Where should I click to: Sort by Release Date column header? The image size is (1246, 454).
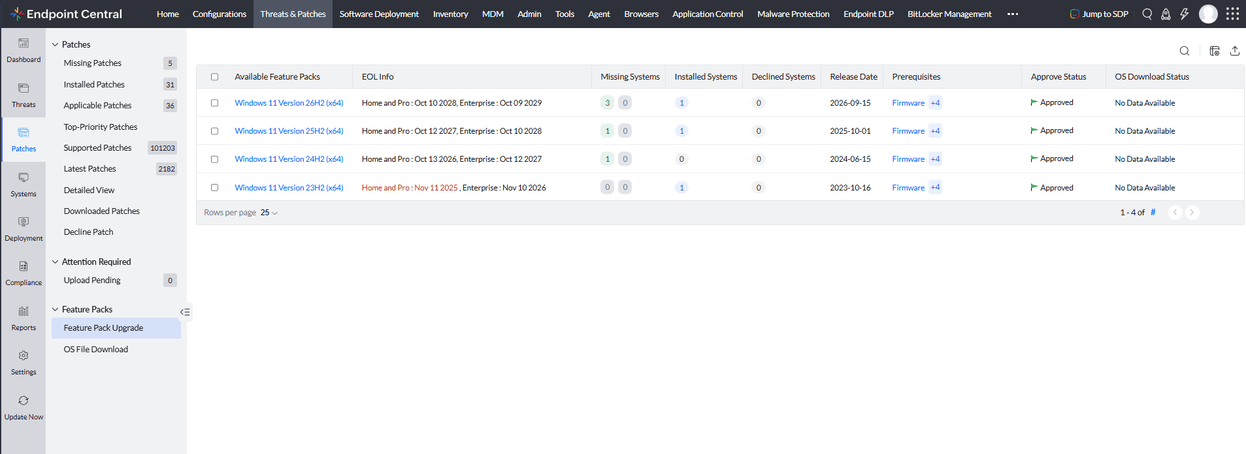pos(853,77)
